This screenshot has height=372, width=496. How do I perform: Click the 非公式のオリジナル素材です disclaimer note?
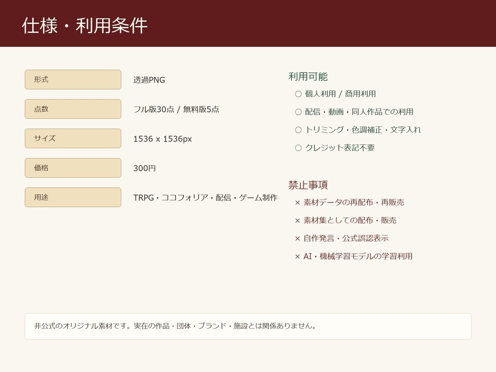coord(248,326)
